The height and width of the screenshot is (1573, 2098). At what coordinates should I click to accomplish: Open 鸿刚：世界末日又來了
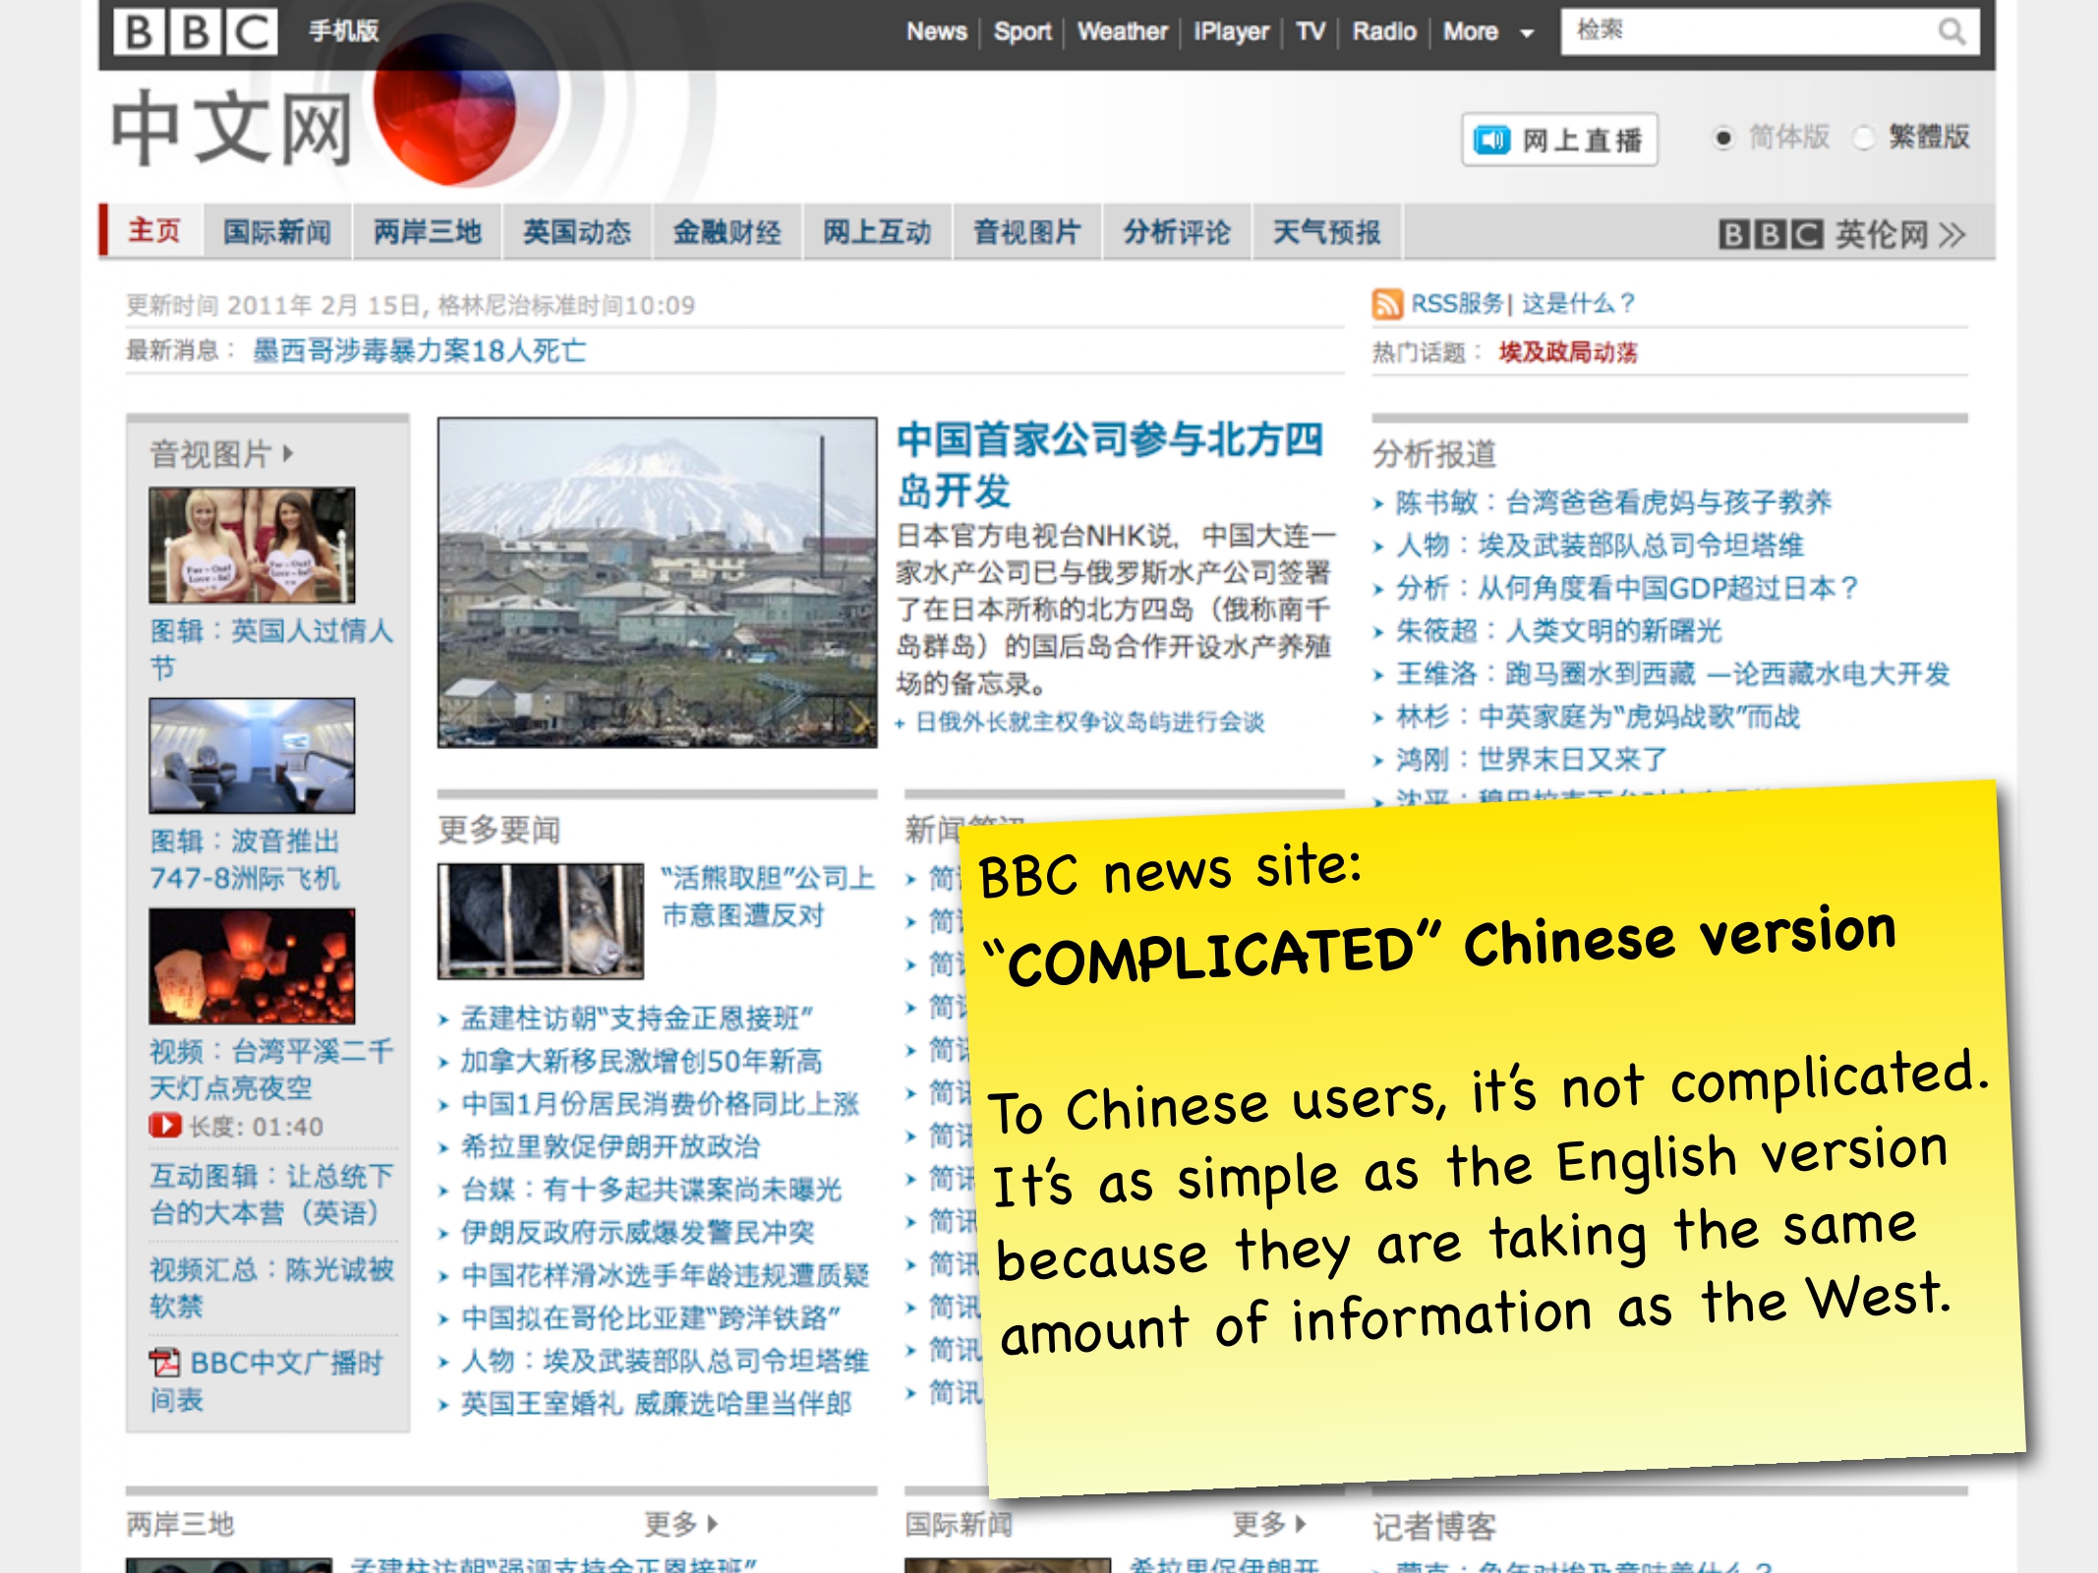pyautogui.click(x=1532, y=759)
